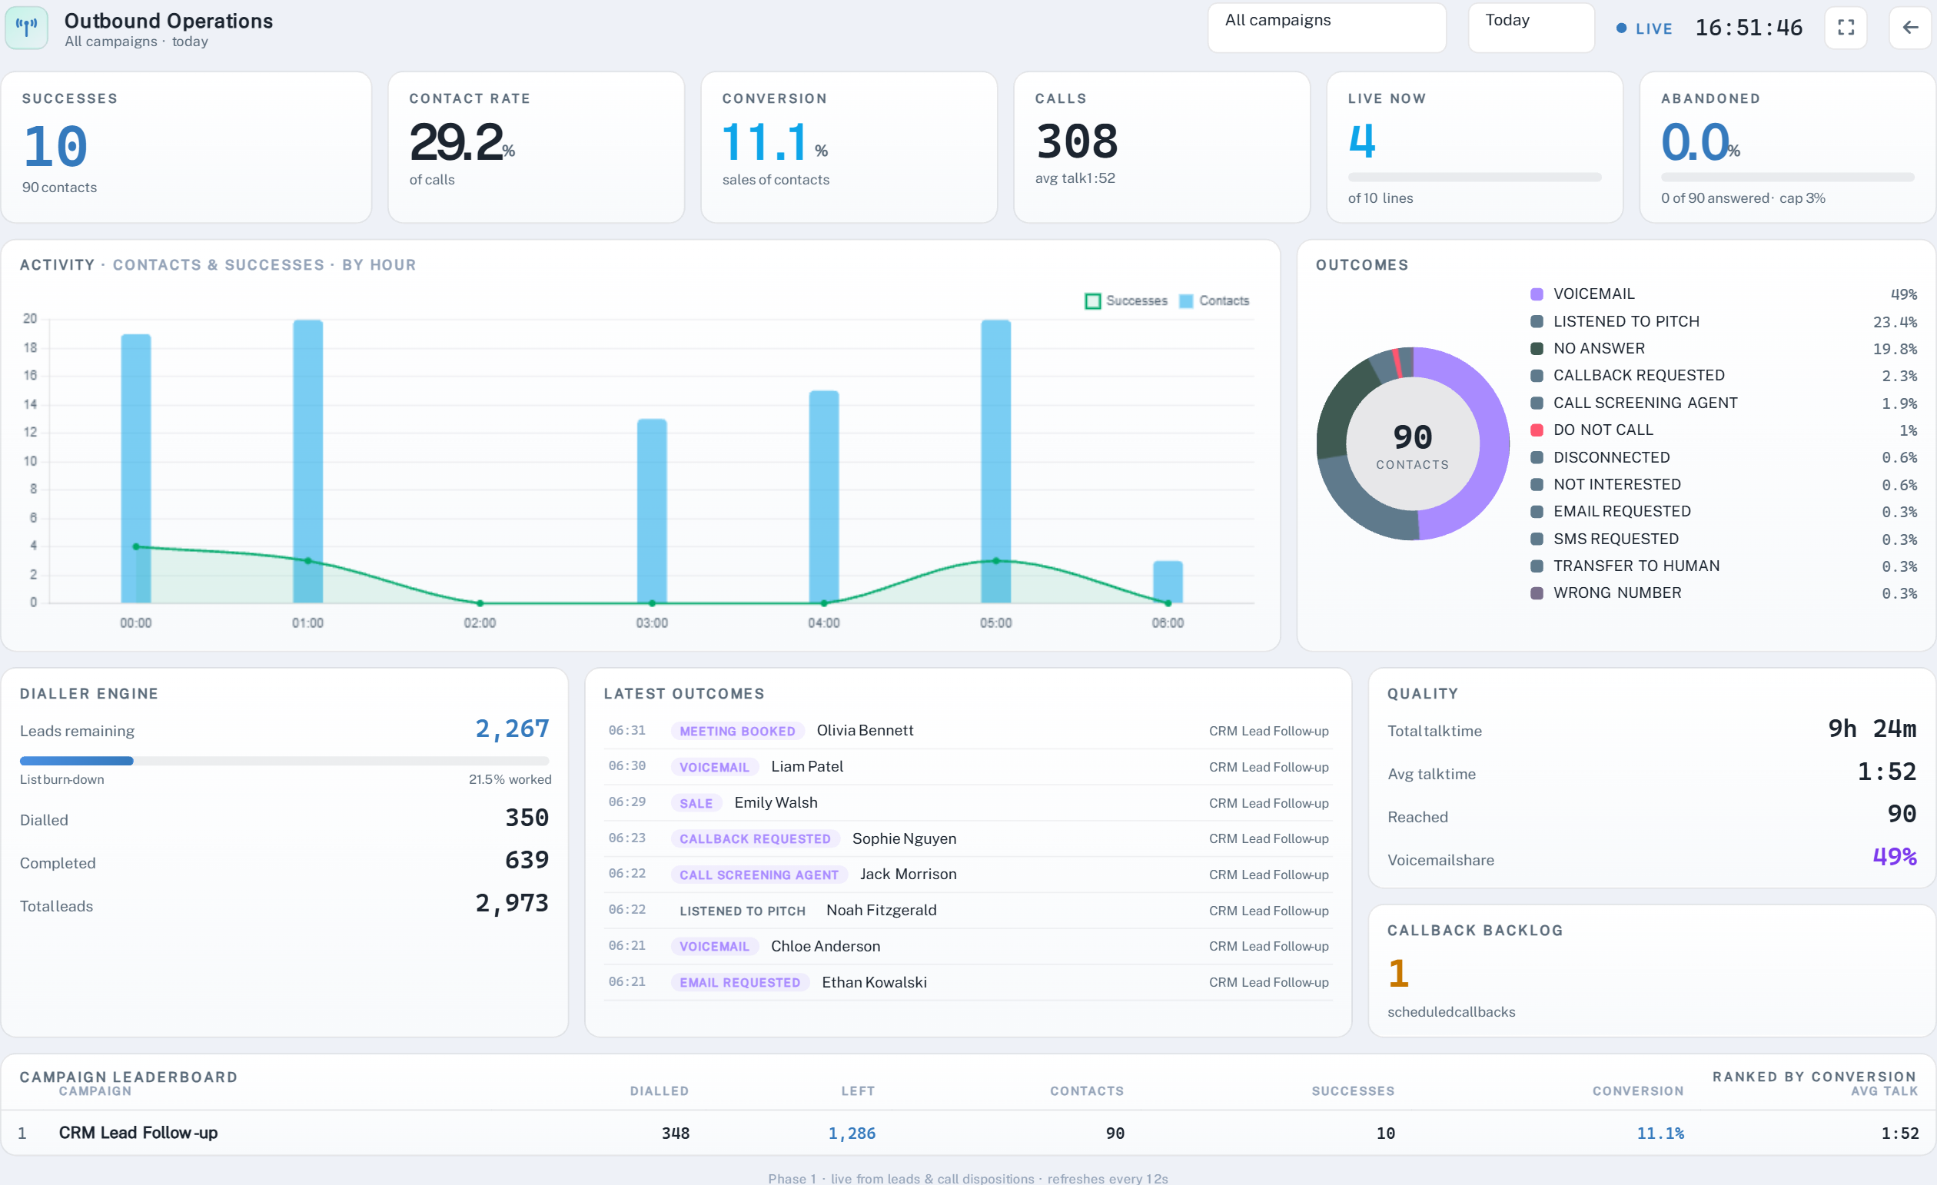Click the Callback Backlog count 1
The height and width of the screenshot is (1185, 1937).
point(1398,974)
